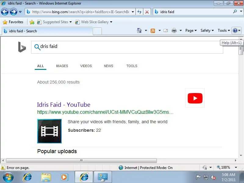Click the 'About 256,000 results' text
Screen dimensions: 244x183
(x=58, y=82)
